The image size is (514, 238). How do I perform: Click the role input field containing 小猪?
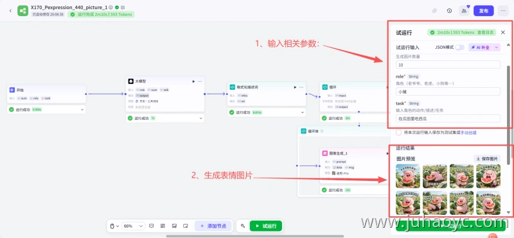point(448,91)
